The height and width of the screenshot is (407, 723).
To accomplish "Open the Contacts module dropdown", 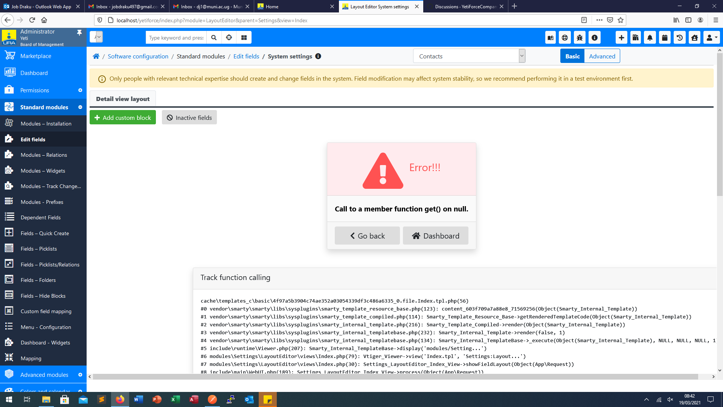I will click(x=469, y=56).
